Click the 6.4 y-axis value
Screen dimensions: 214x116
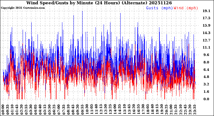[x=206, y=70]
